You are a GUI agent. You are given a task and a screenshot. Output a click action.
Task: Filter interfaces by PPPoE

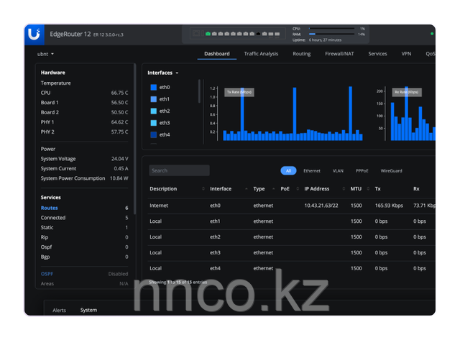pyautogui.click(x=362, y=171)
